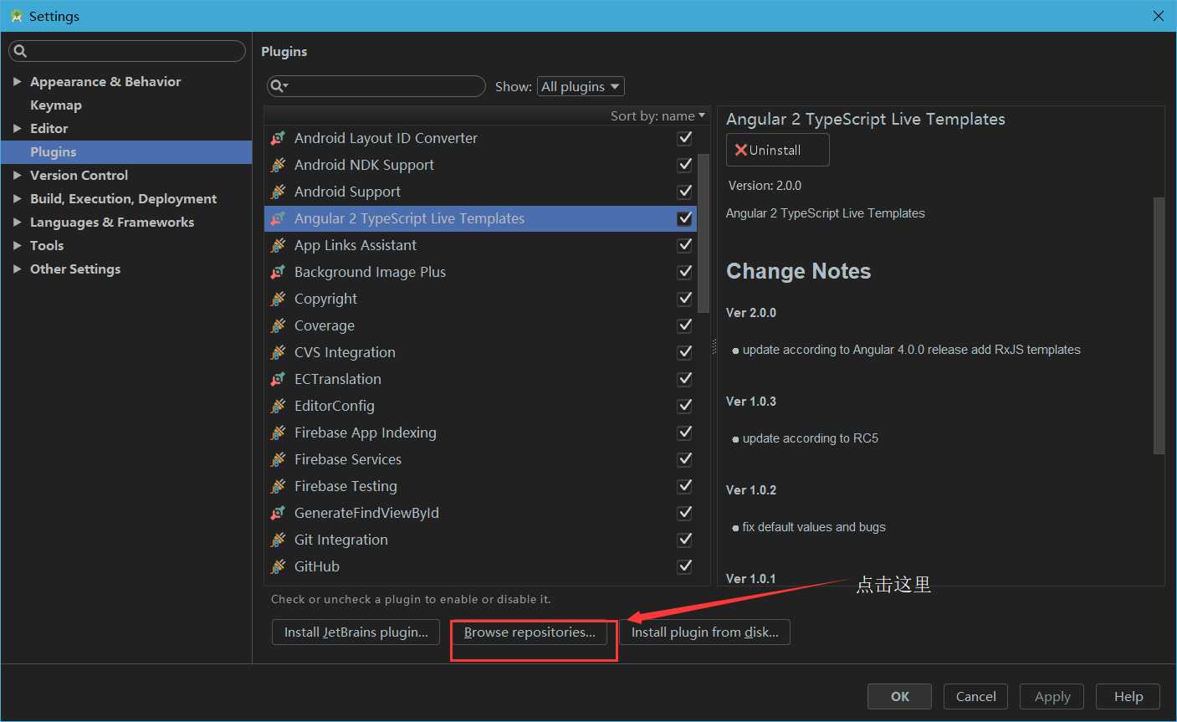This screenshot has width=1177, height=722.
Task: Click the Uninstall plugin button
Action: (778, 150)
